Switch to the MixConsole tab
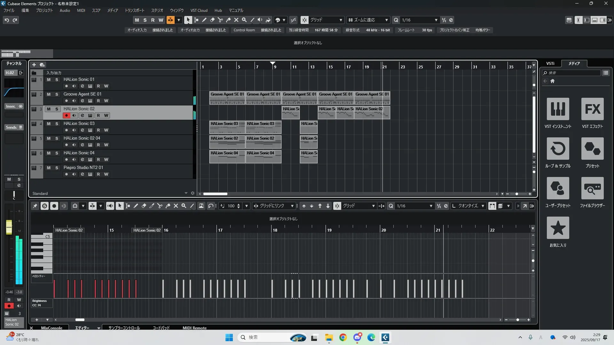Viewport: 614px width, 345px height. 51,328
